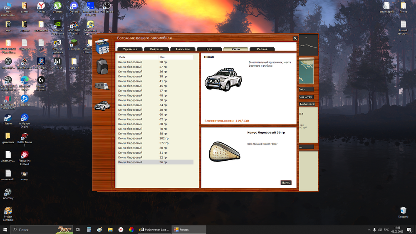Open the camper trailer storage icon
The height and width of the screenshot is (234, 416).
click(x=102, y=86)
